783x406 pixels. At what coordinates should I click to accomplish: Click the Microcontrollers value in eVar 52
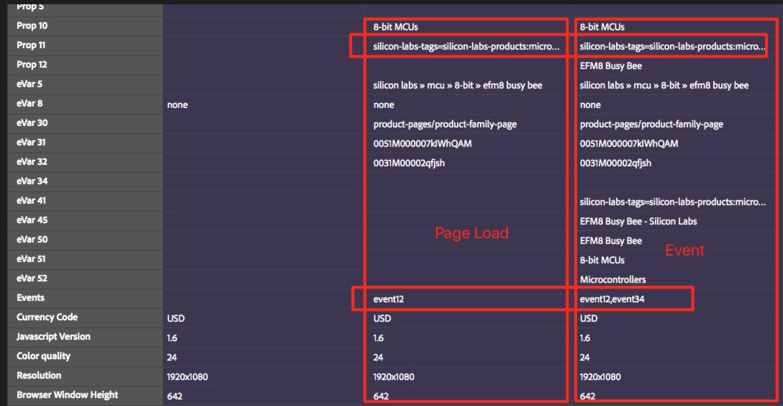(613, 280)
